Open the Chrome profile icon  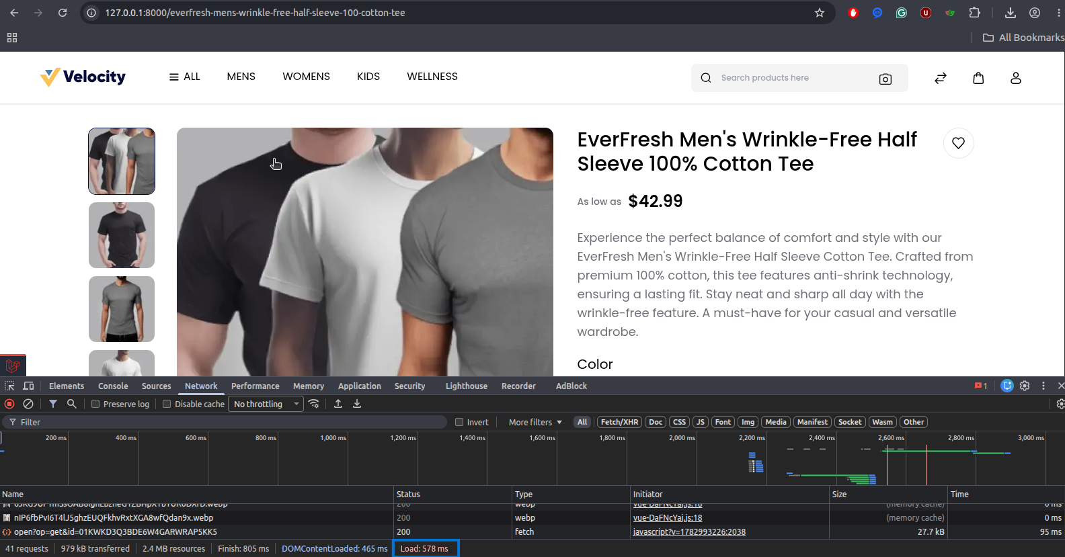point(1035,13)
